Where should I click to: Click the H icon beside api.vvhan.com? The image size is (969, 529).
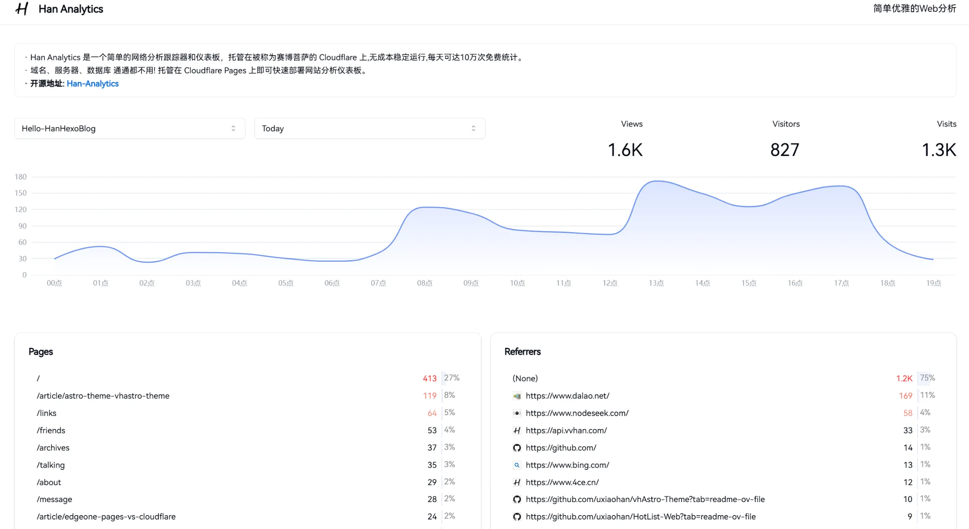tap(517, 430)
